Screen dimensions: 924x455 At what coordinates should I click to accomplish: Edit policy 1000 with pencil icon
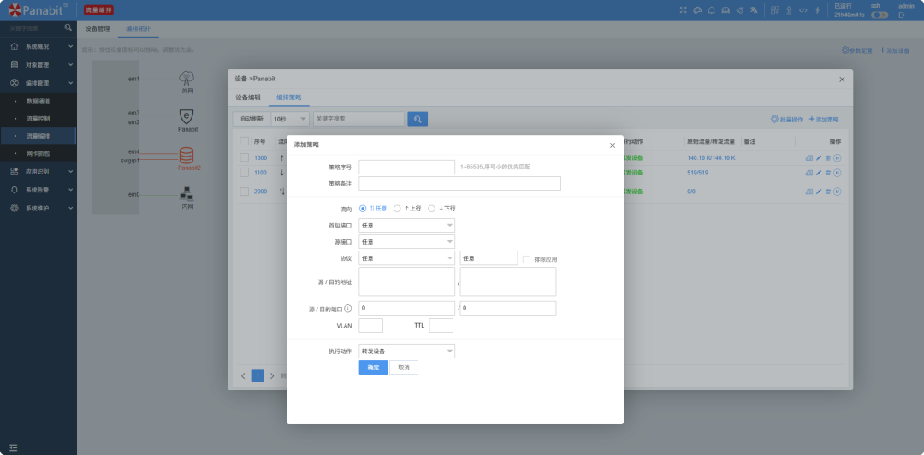coord(819,158)
